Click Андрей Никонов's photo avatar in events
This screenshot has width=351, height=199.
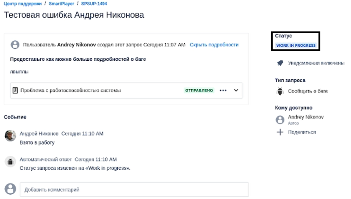point(10,136)
